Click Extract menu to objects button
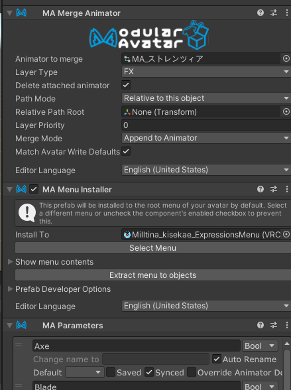Viewport: 291px width, 390px height. [x=153, y=275]
